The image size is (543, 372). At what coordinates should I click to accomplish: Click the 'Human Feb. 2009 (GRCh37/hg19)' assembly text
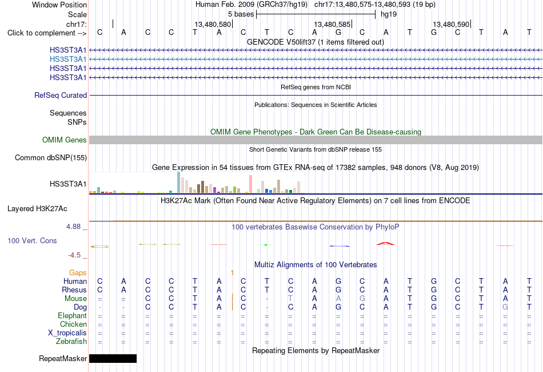251,5
